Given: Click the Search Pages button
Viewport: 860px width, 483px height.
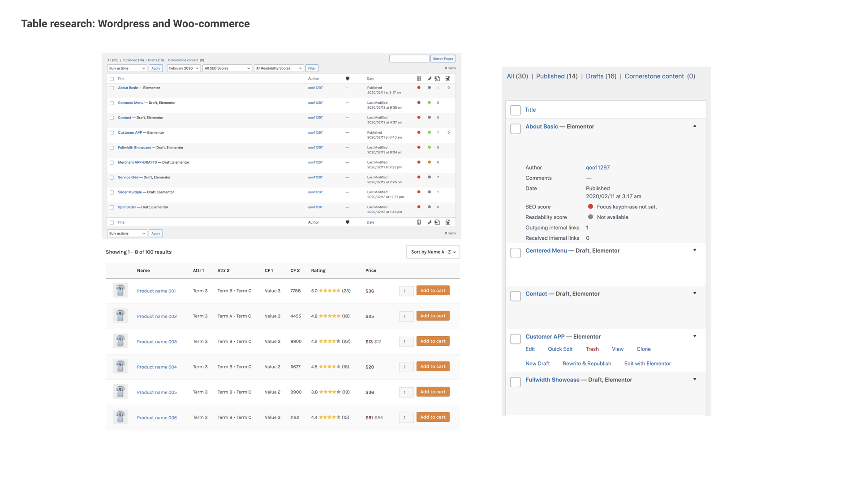Looking at the screenshot, I should click(443, 59).
